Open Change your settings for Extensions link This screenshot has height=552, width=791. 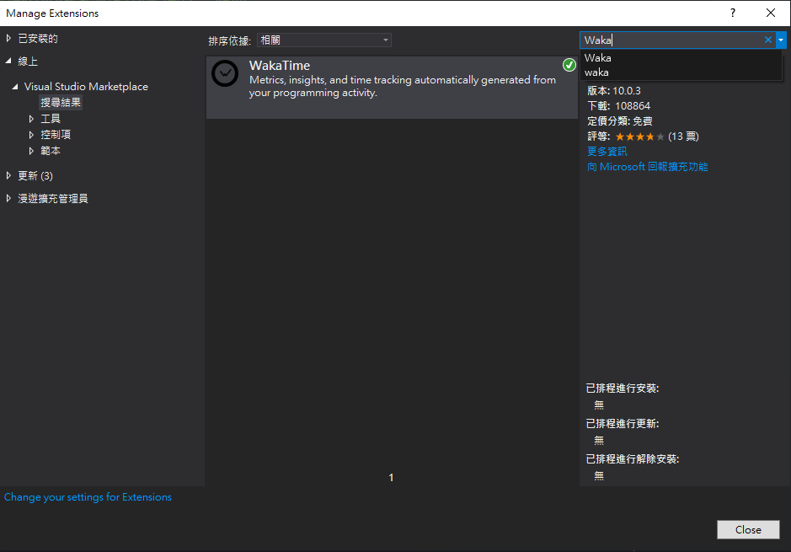tap(88, 497)
